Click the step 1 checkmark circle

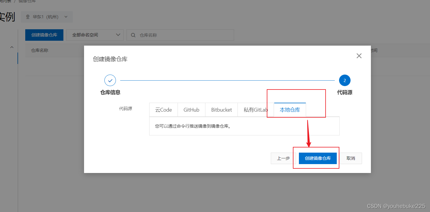point(110,81)
